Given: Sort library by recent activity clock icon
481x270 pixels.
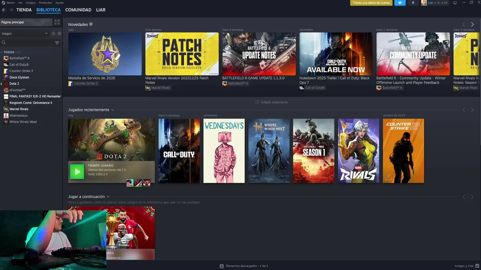Looking at the screenshot, I should click(x=53, y=33).
